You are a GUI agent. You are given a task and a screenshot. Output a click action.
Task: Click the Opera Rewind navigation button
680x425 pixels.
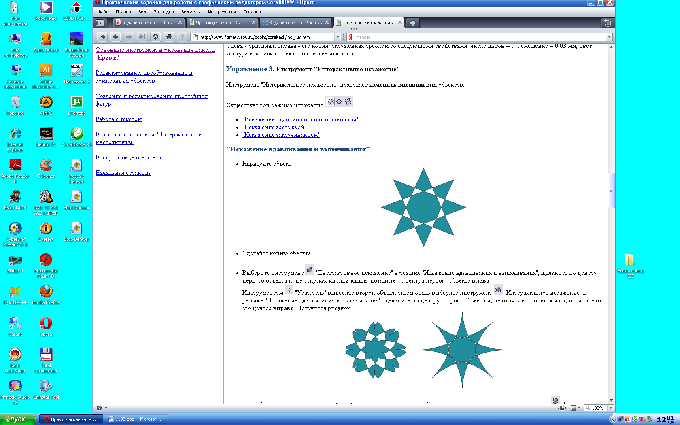[102, 37]
